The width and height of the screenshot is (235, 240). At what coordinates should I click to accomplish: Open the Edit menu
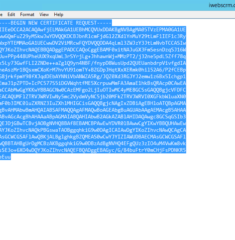[x=11, y=15]
